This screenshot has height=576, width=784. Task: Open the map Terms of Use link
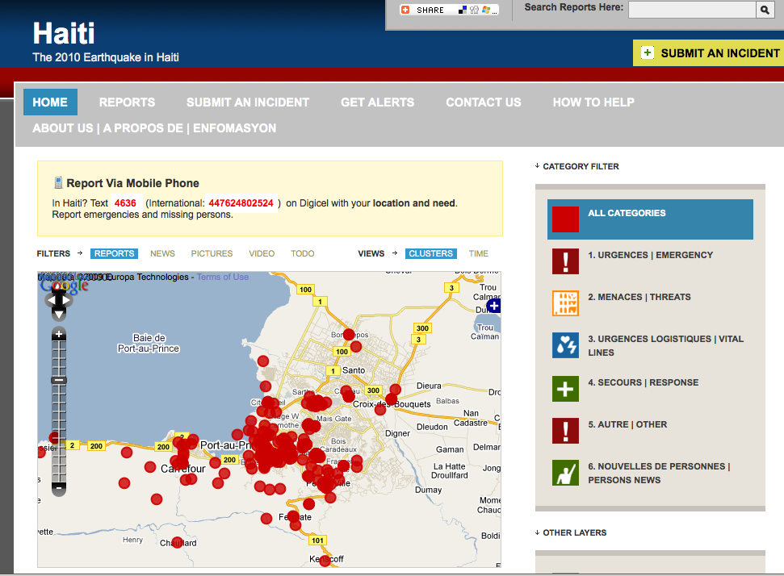click(223, 277)
